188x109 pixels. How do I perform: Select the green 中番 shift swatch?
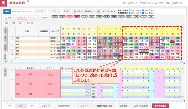click(x=99, y=16)
